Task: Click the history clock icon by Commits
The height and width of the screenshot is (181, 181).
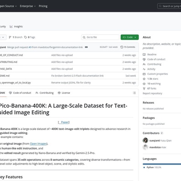Action: [x=122, y=47]
